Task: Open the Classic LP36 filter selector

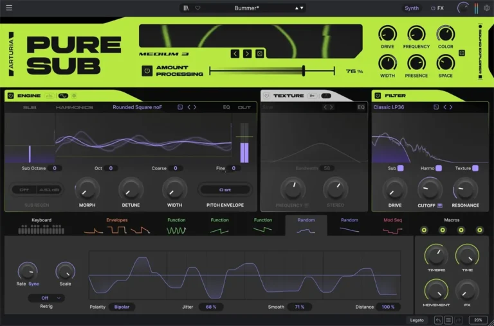Action: point(389,107)
